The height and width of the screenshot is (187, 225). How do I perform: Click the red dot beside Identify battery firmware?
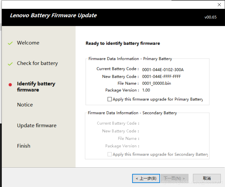[x=10, y=85]
